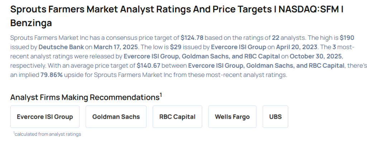
Task: Click the 'Benzinga' word in the title
Action: pos(31,24)
